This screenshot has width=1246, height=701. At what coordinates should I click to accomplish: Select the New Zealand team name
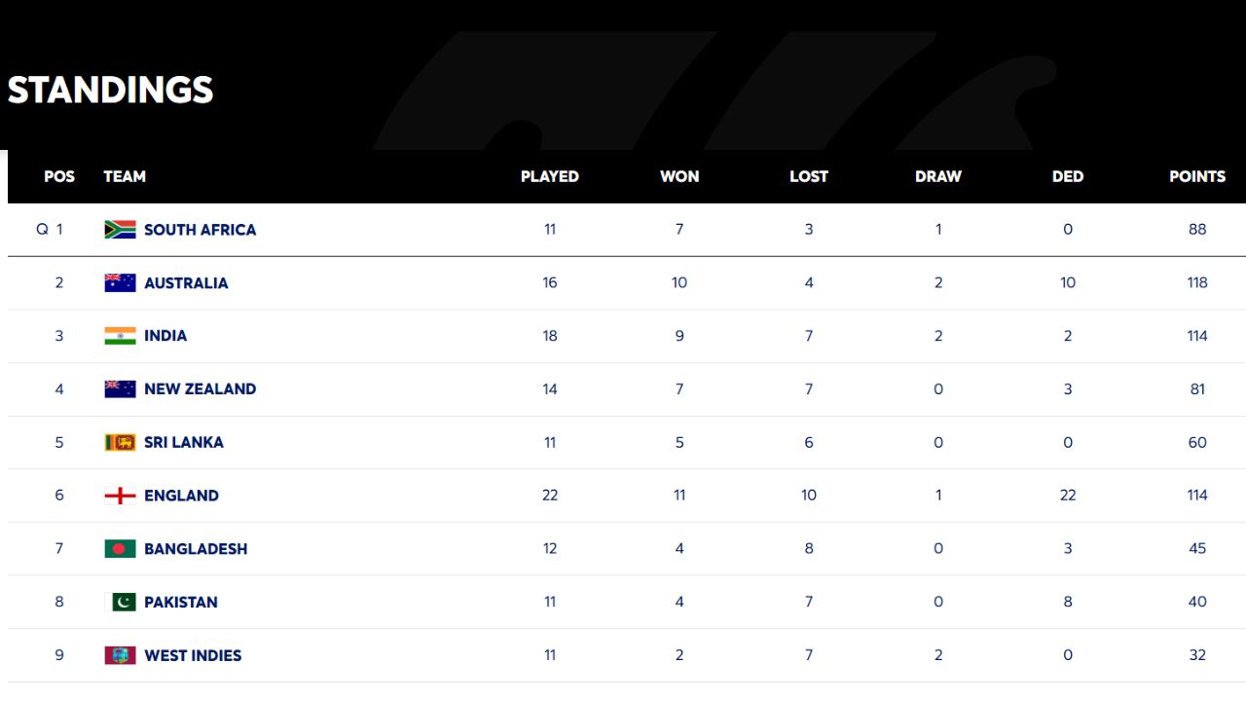(x=201, y=388)
